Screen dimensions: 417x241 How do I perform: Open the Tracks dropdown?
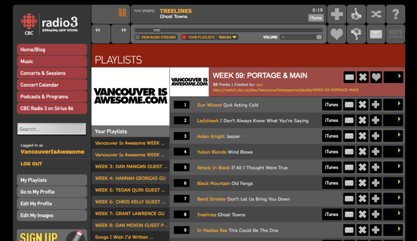pyautogui.click(x=227, y=37)
